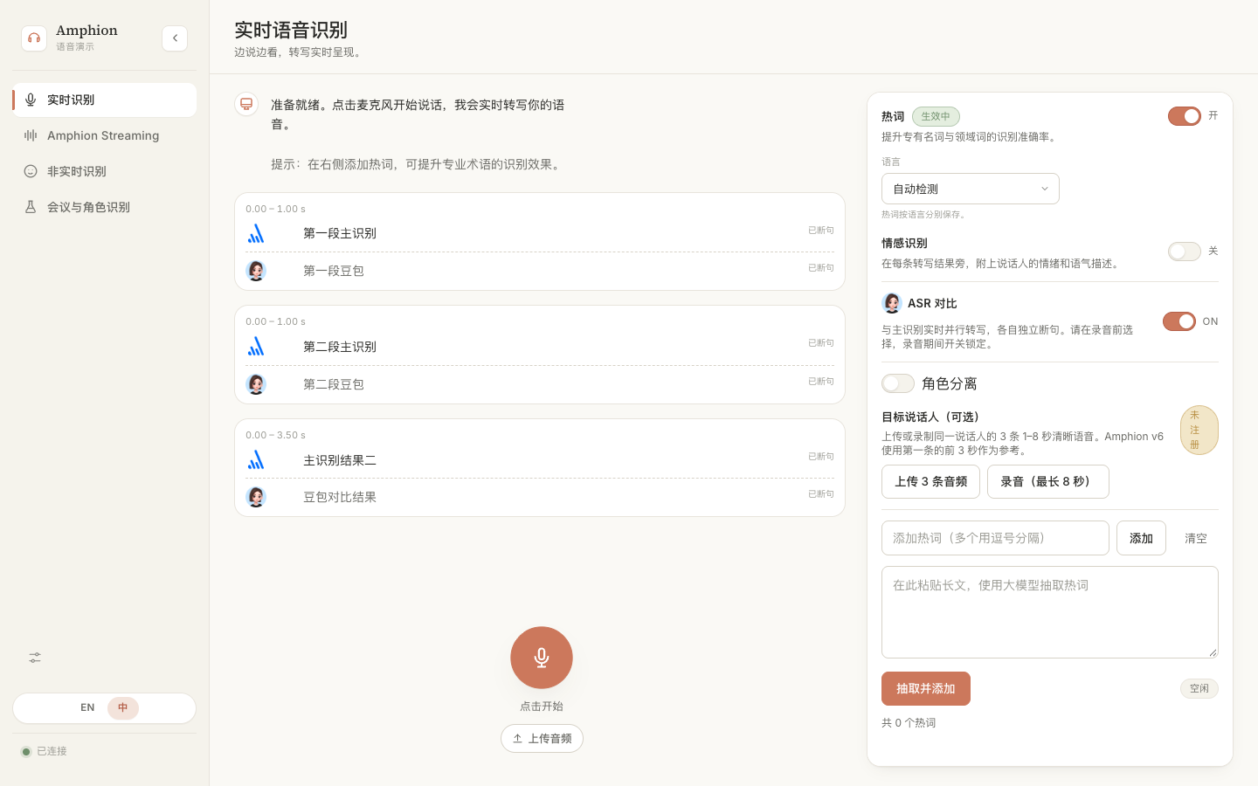Image resolution: width=1258 pixels, height=786 pixels.
Task: Click the 豆包对比结果 transcript text
Action: tap(340, 497)
